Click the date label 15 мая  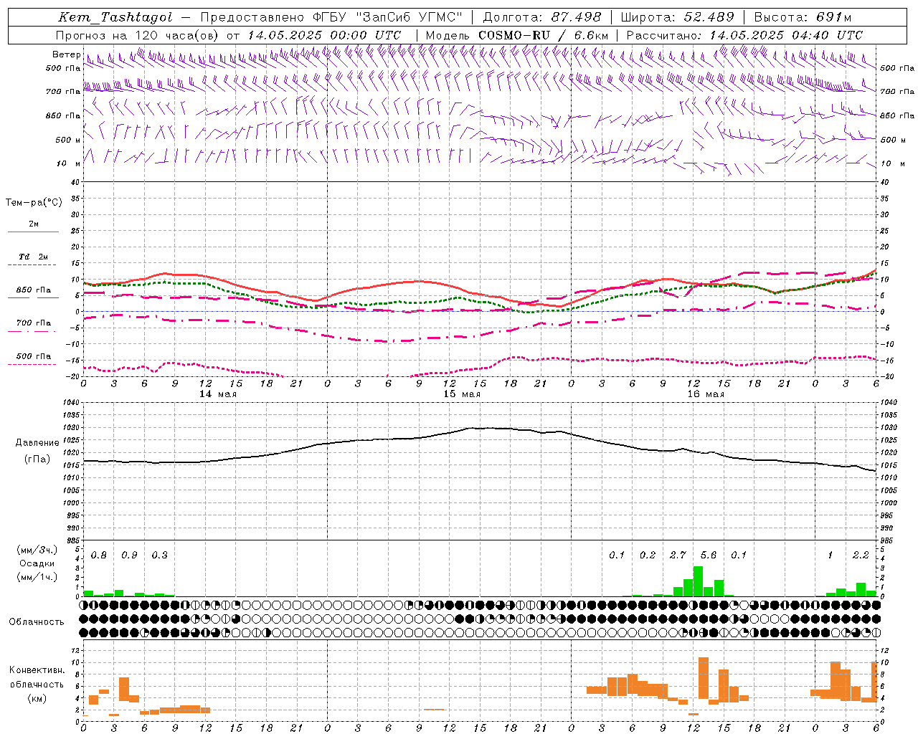click(x=462, y=394)
